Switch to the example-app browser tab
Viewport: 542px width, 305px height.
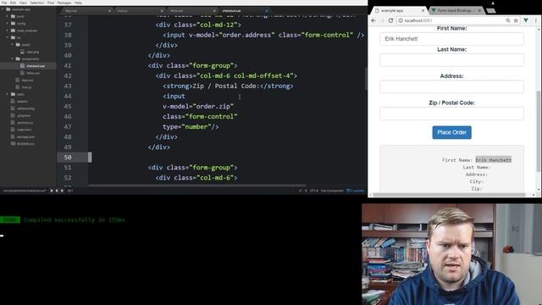pyautogui.click(x=400, y=11)
